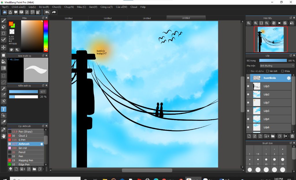Click the navigator preview thumbnail
296x180 pixels.
271,39
